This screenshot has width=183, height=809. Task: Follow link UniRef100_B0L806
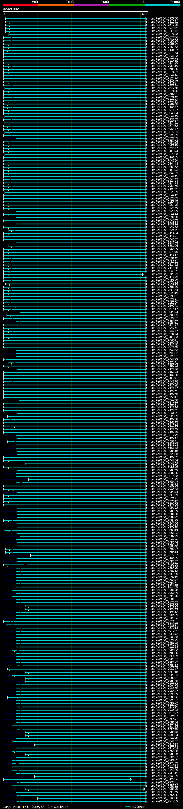(164, 467)
